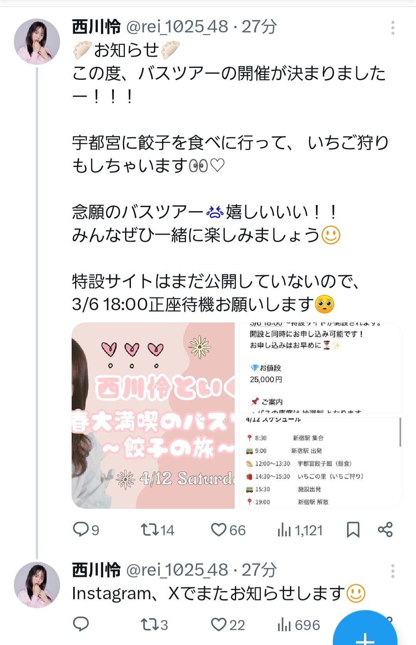This screenshot has width=416, height=645.
Task: Open 西川怜 display name on first tweet
Action: (96, 27)
